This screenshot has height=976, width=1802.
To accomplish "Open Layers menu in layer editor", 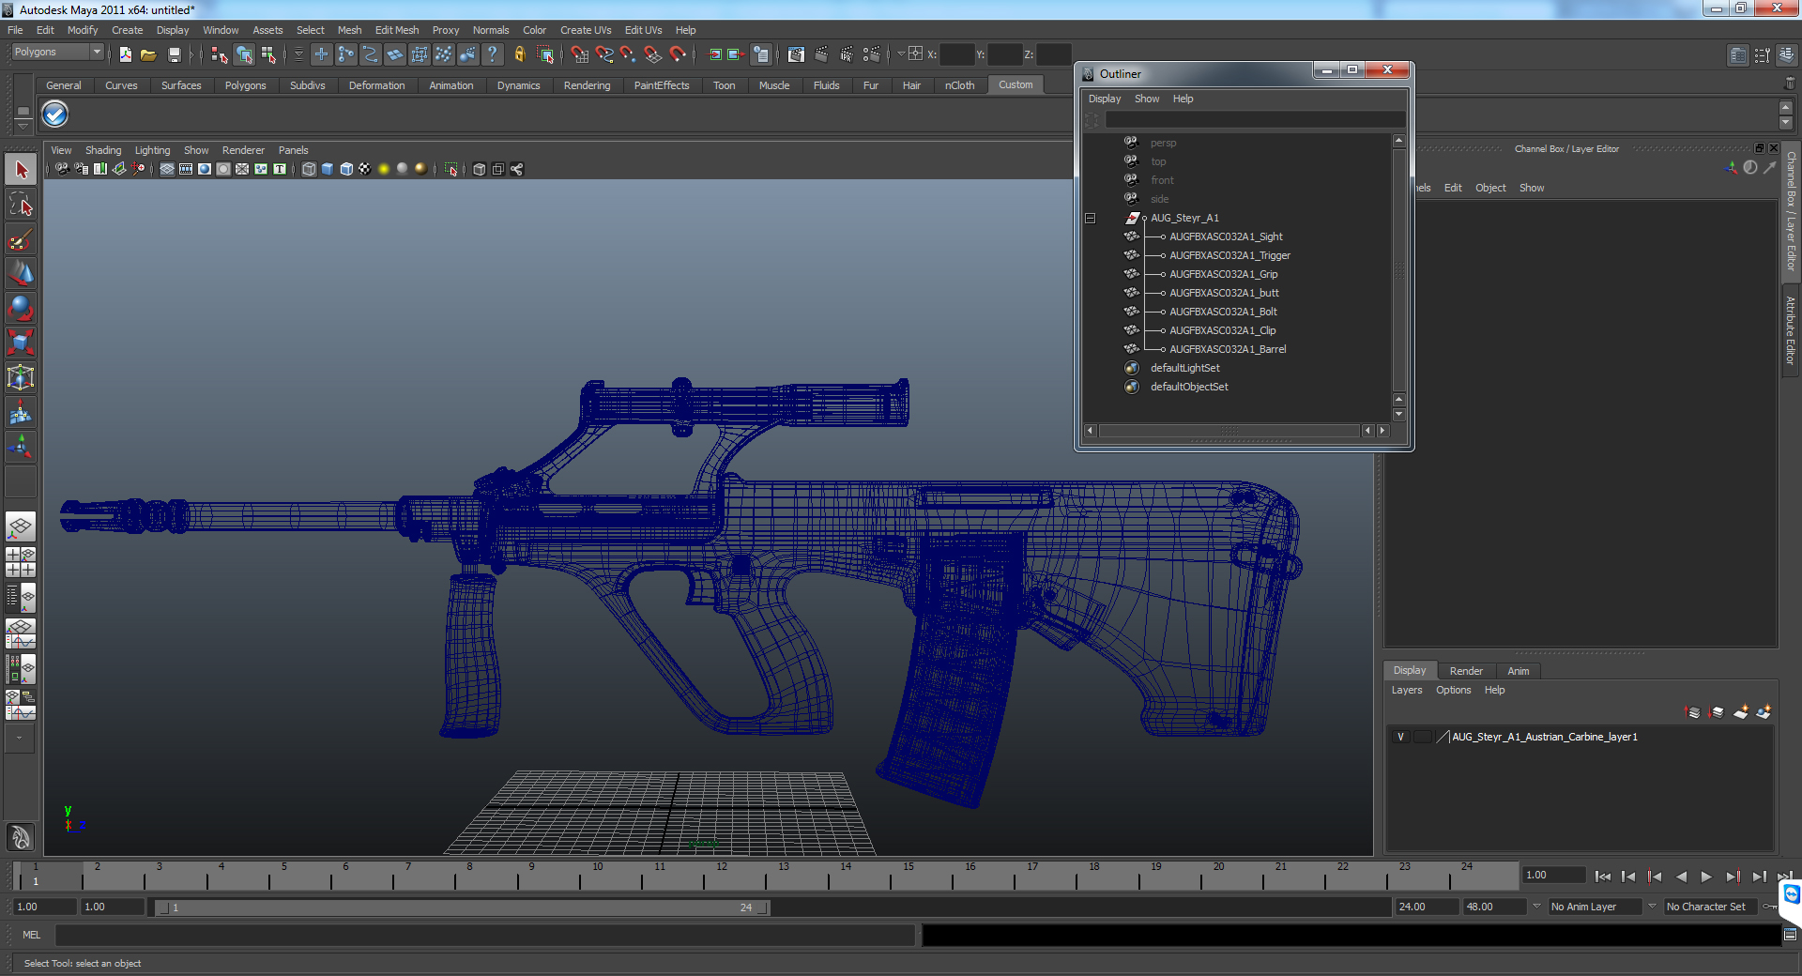I will point(1406,690).
